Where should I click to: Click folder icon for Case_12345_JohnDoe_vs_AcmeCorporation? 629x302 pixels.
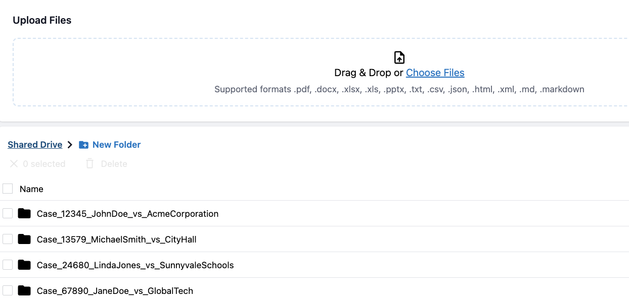pyautogui.click(x=24, y=214)
